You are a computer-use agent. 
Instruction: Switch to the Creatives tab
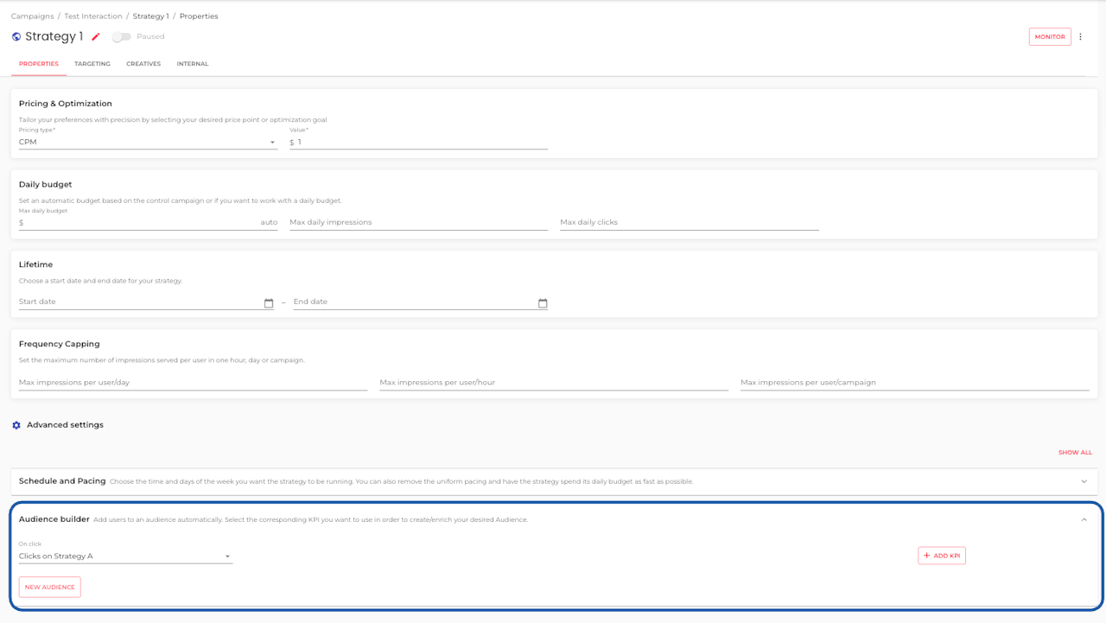143,64
